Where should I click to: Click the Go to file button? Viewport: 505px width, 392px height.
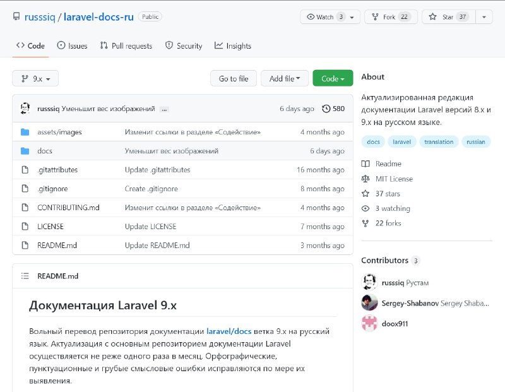tap(234, 79)
